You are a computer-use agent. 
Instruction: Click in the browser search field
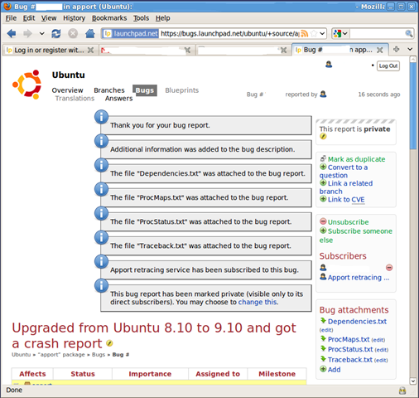point(377,34)
